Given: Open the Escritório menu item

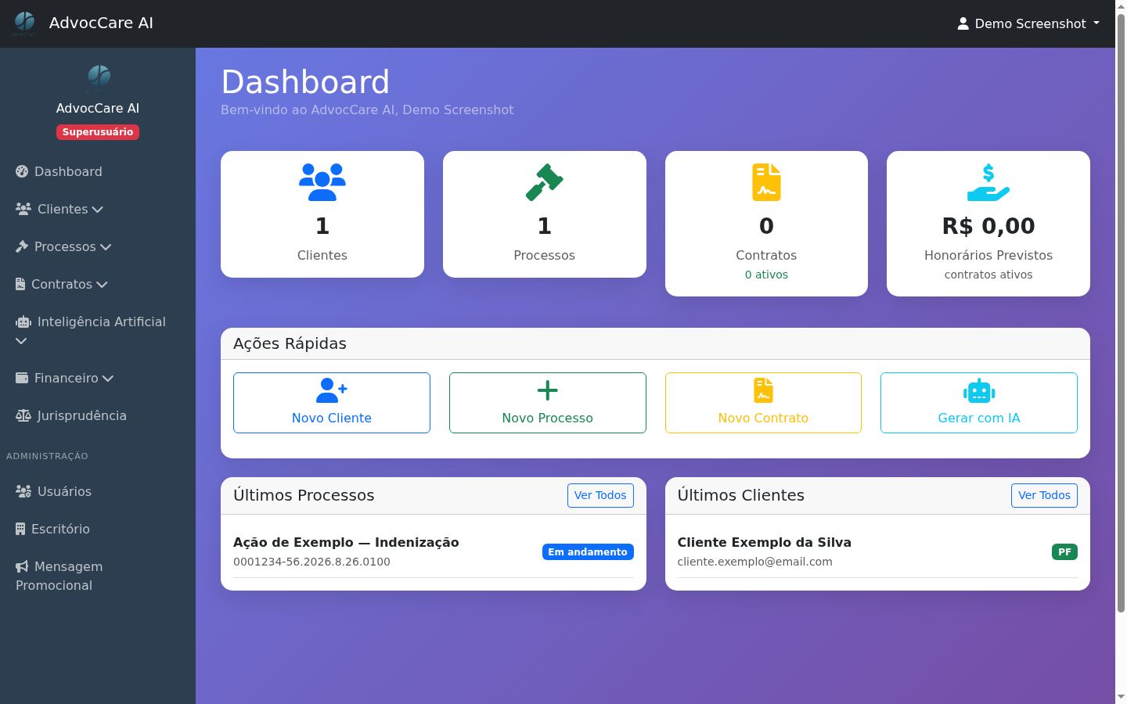Looking at the screenshot, I should pyautogui.click(x=98, y=529).
